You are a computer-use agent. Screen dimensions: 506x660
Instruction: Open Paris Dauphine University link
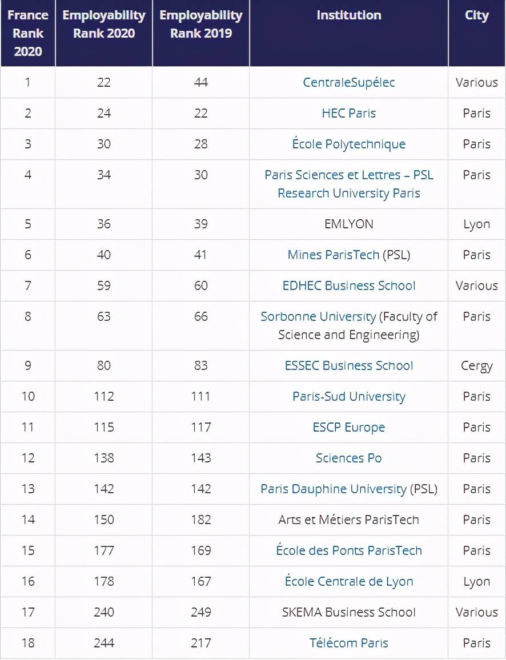coord(334,489)
